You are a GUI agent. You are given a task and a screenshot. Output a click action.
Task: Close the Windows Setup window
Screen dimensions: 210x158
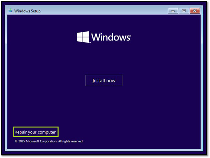[x=195, y=11]
